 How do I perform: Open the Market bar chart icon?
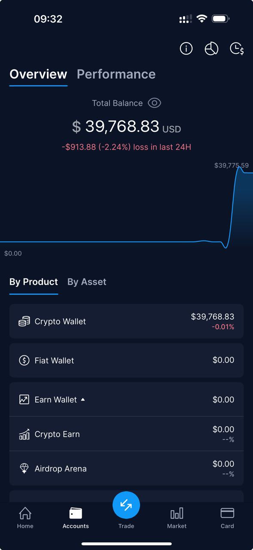click(177, 513)
